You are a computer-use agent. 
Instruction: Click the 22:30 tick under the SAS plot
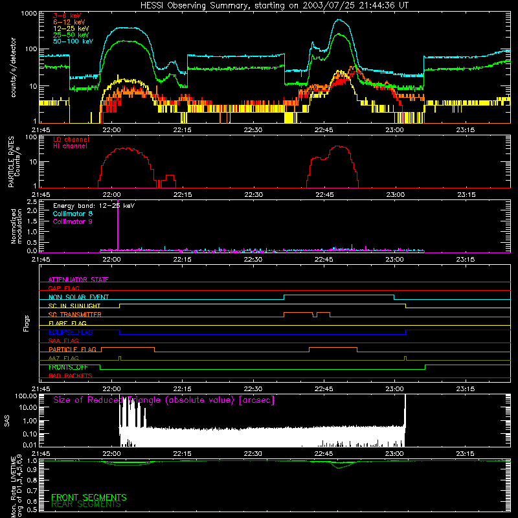[x=253, y=454]
